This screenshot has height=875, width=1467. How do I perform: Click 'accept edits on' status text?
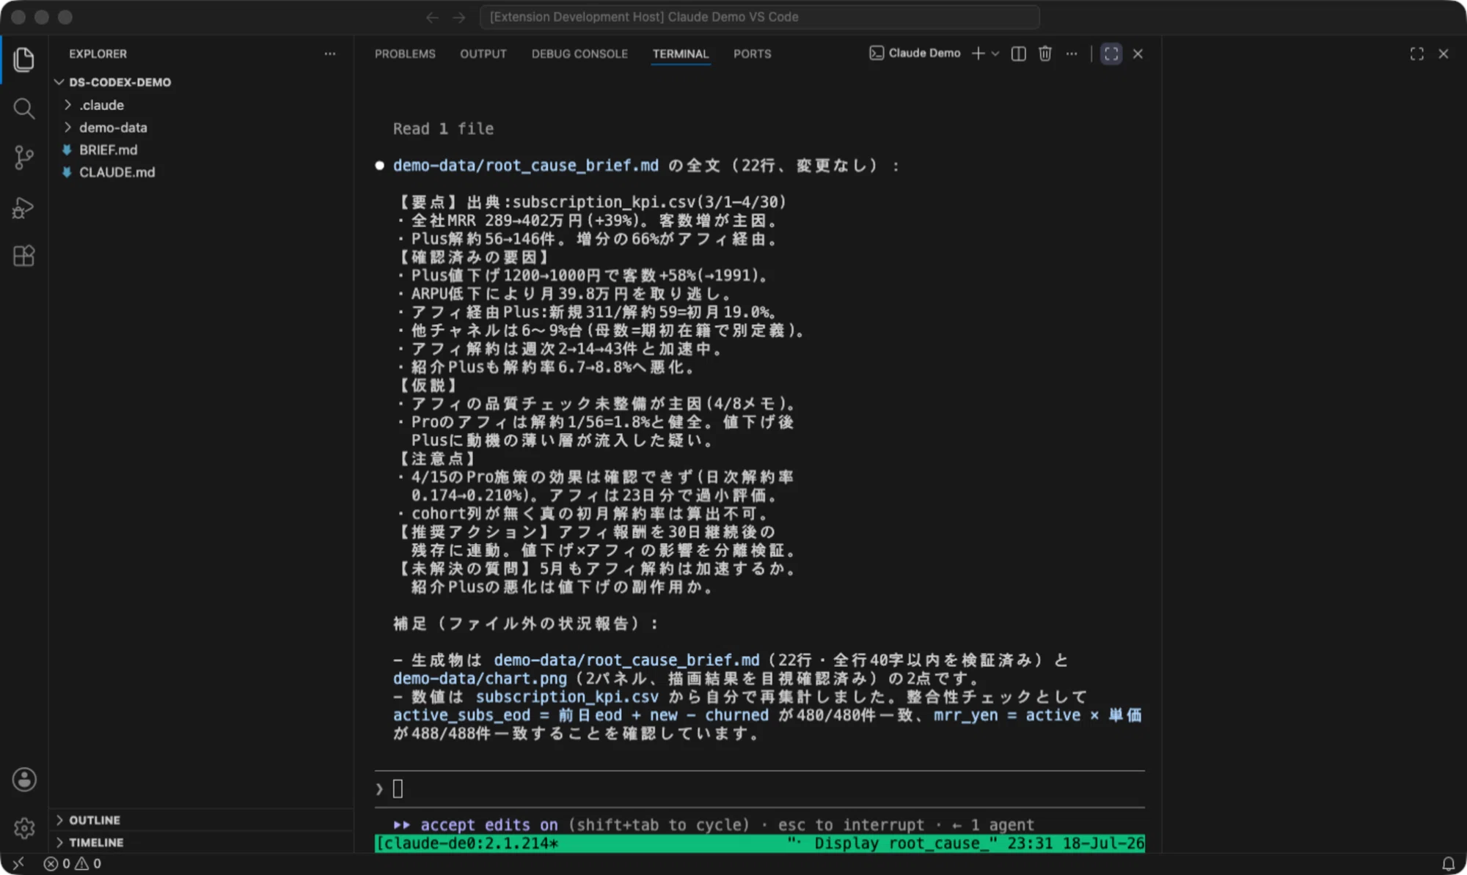(x=489, y=825)
